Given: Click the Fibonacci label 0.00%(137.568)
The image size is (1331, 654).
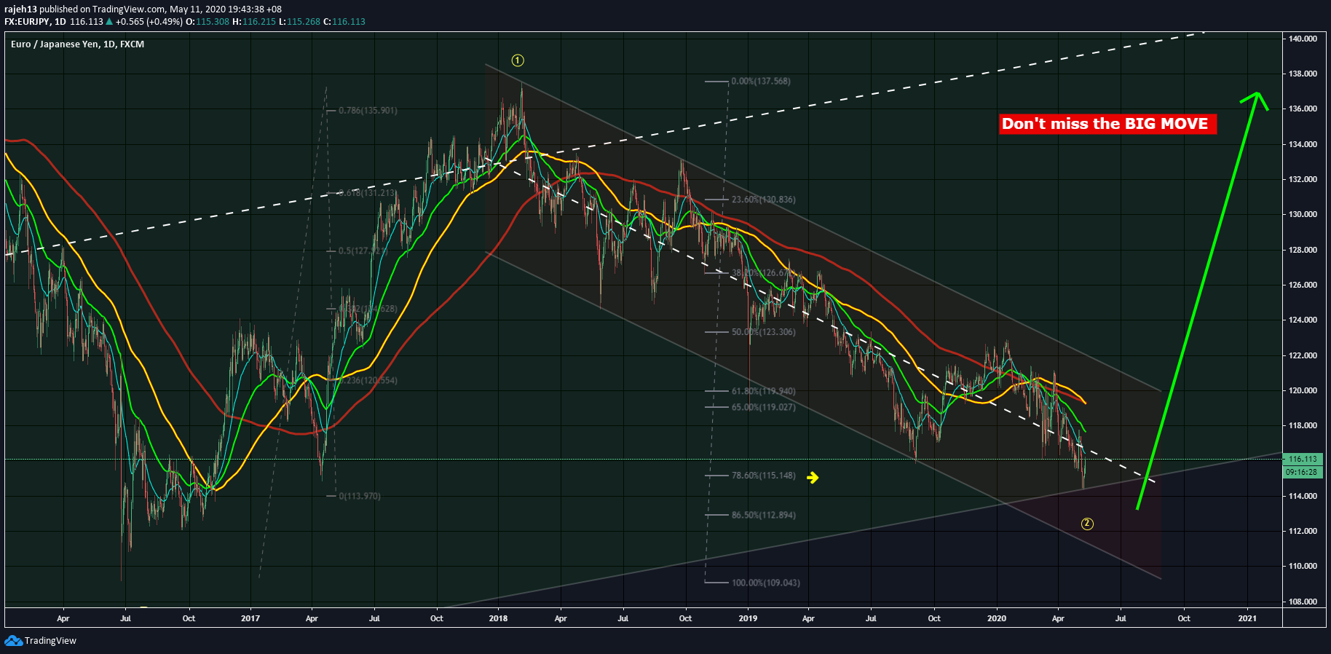Looking at the screenshot, I should [x=761, y=82].
